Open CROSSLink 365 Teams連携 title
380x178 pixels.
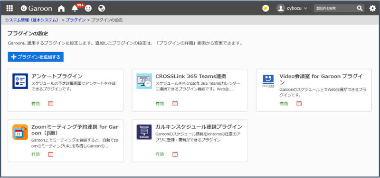(x=191, y=76)
